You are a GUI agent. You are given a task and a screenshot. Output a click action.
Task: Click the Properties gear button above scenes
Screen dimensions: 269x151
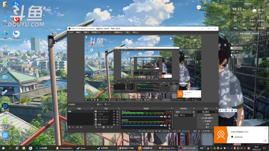(x=100, y=104)
